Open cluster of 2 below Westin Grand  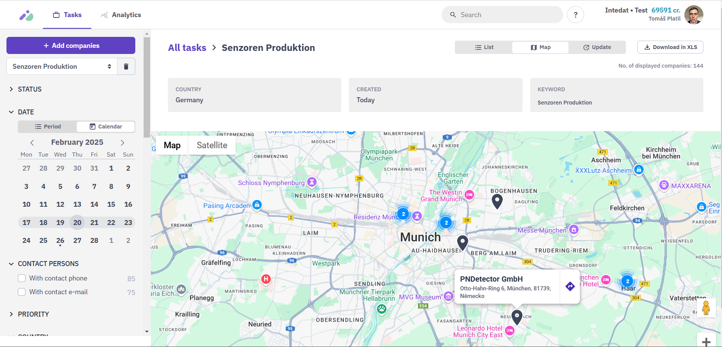coord(446,223)
